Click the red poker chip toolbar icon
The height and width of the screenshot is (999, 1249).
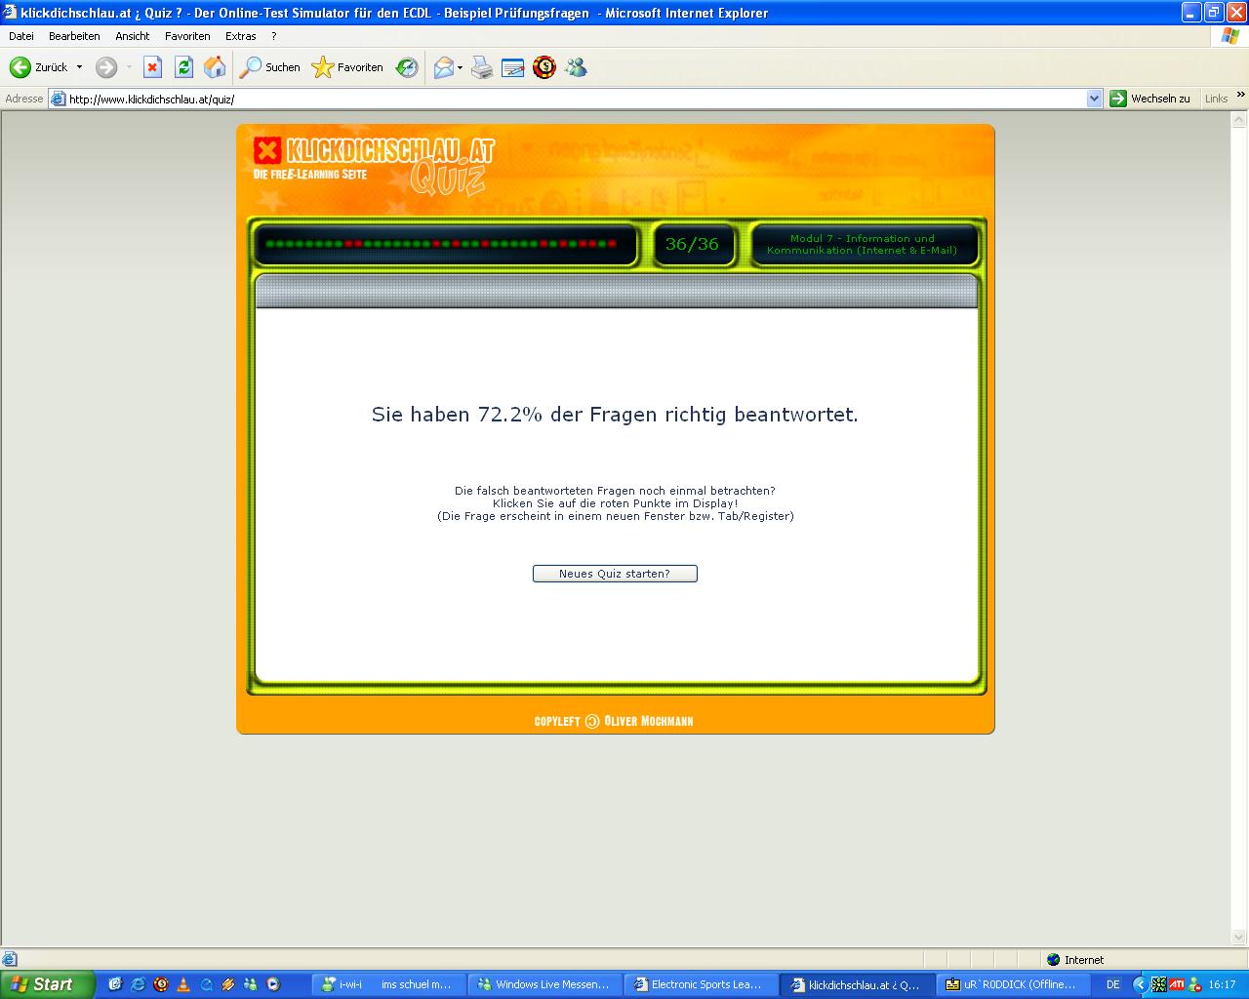544,67
